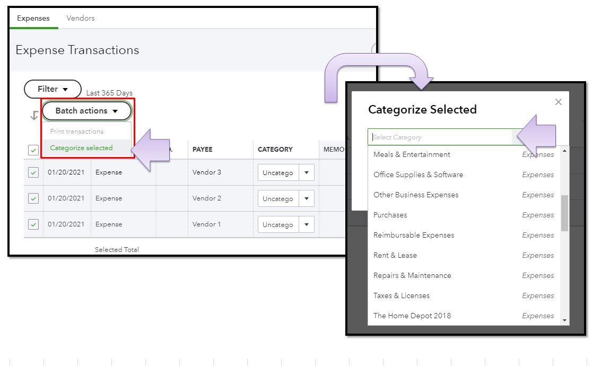This screenshot has height=366, width=593.
Task: Select Rent & Lease category
Action: pyautogui.click(x=395, y=255)
